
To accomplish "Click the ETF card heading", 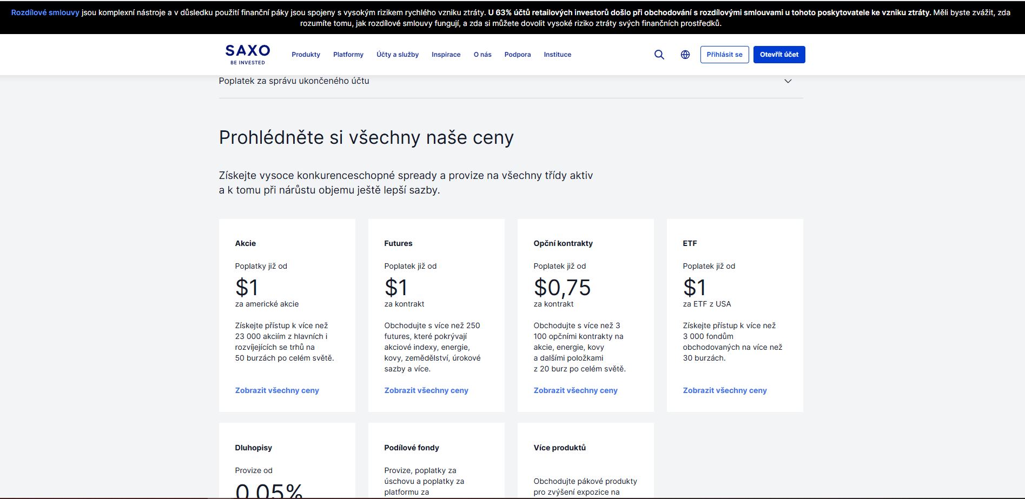I will pyautogui.click(x=690, y=243).
